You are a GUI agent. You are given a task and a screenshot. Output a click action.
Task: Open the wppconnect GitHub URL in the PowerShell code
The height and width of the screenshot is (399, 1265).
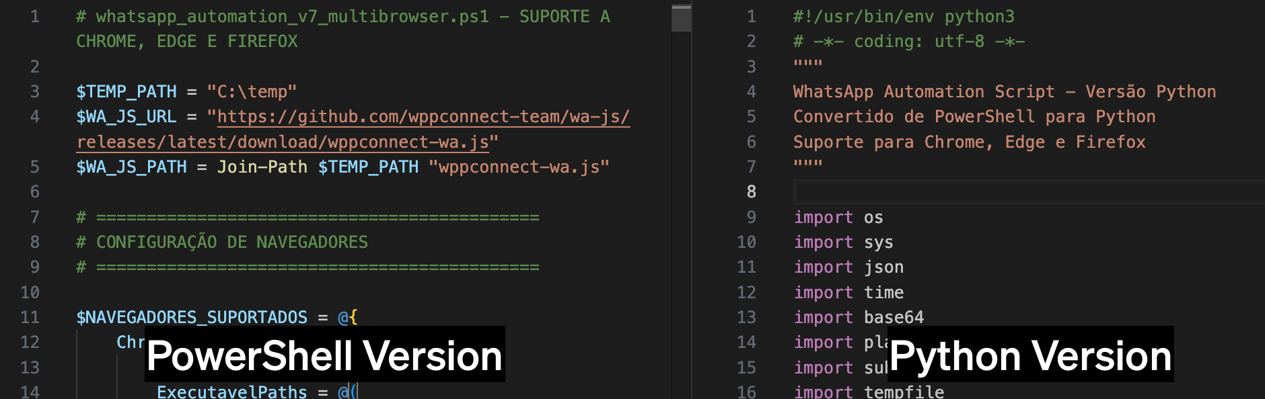pos(423,117)
